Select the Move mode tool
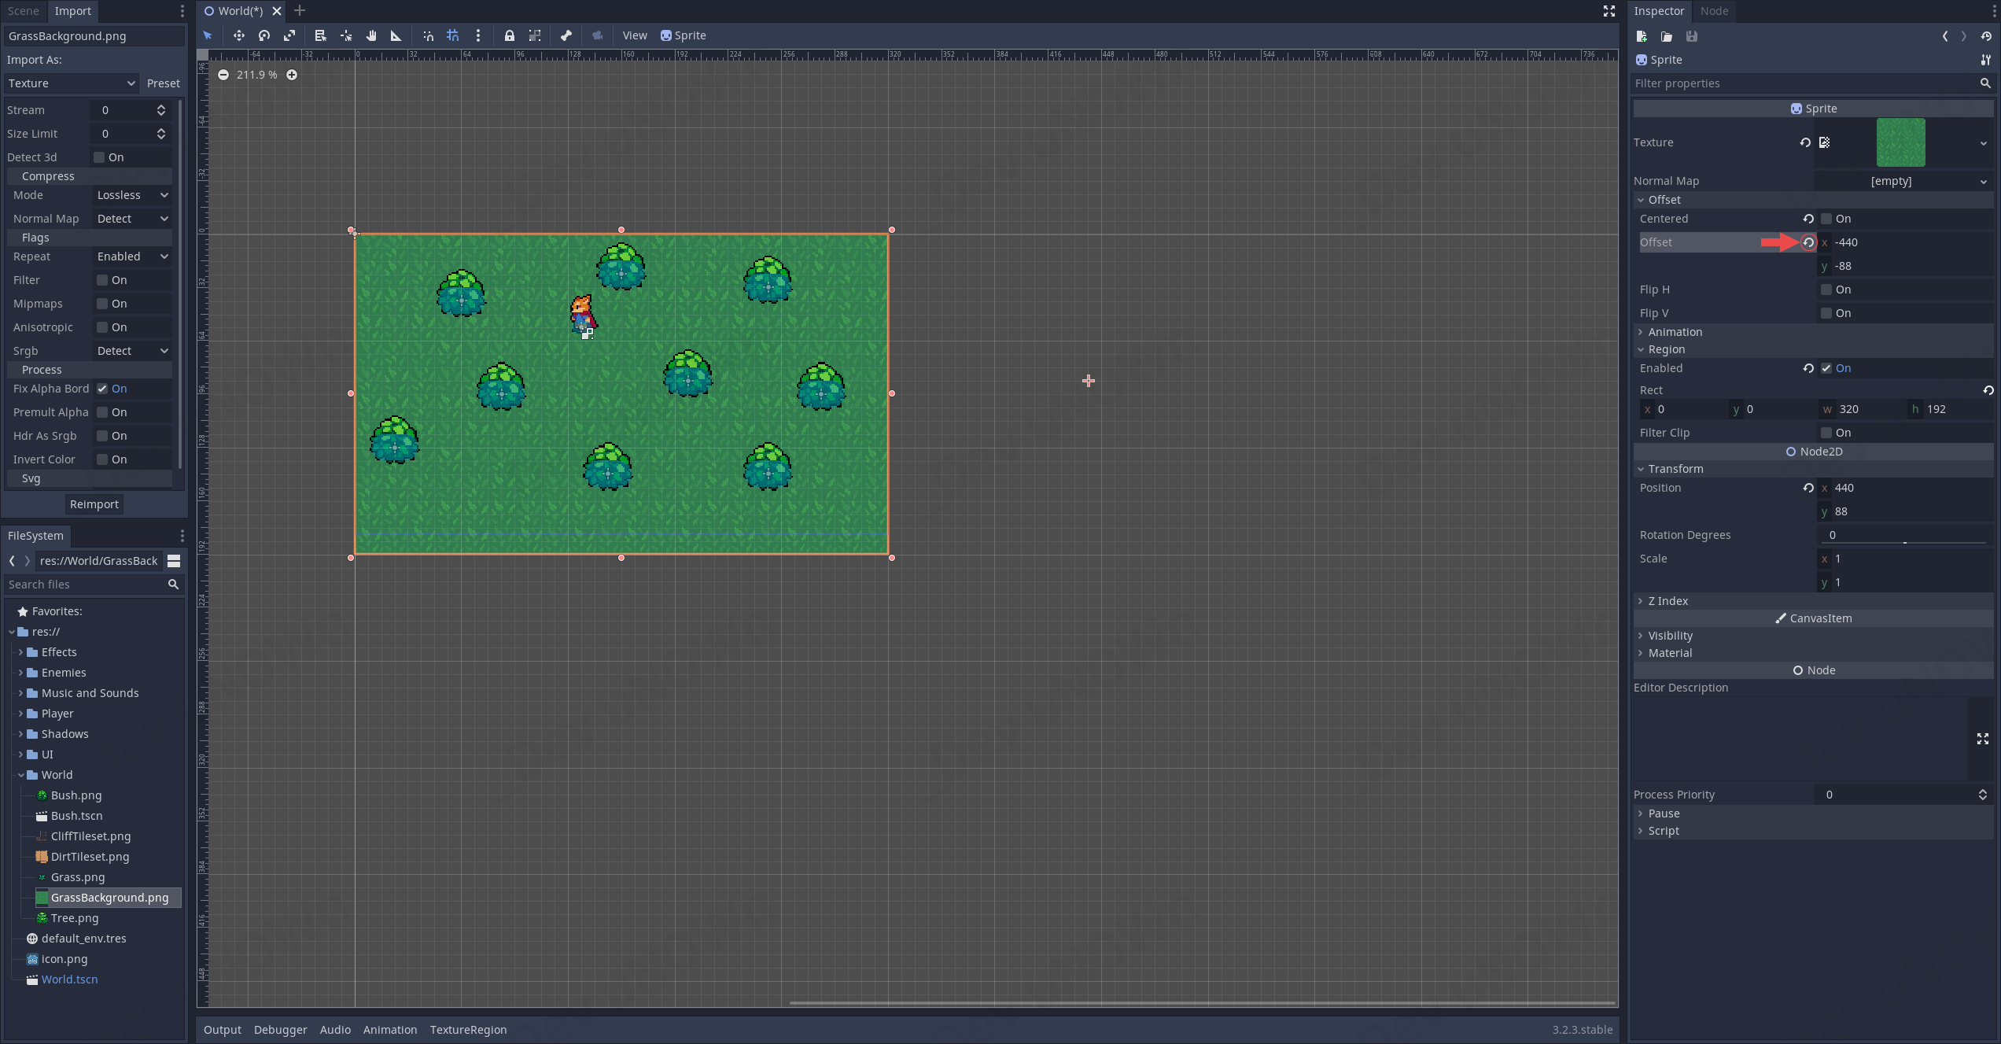Screen dimensions: 2001x1044 [238, 35]
